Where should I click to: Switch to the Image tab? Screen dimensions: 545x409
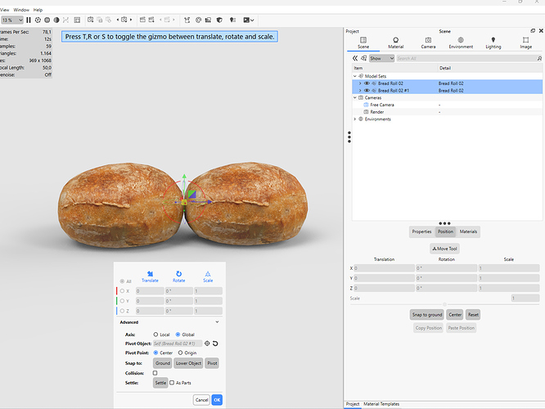pyautogui.click(x=526, y=43)
